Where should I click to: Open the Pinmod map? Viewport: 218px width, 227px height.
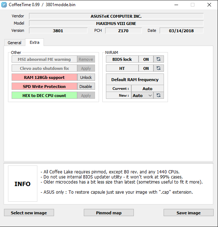tap(109, 213)
